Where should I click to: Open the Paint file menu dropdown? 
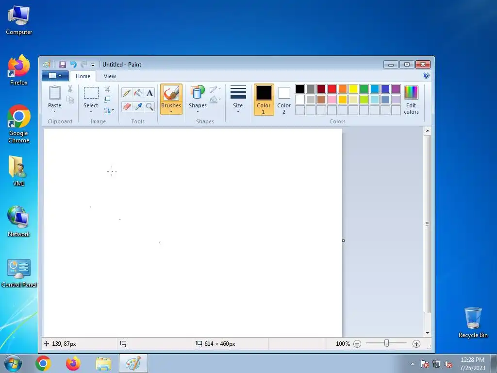(x=55, y=76)
